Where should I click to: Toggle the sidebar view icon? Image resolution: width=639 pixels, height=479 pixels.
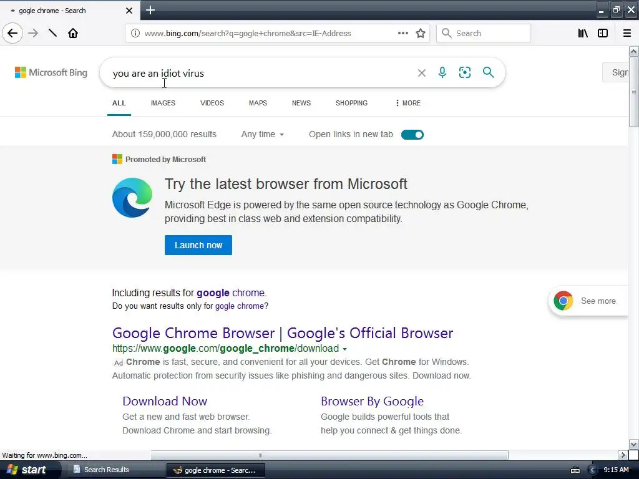(x=603, y=33)
